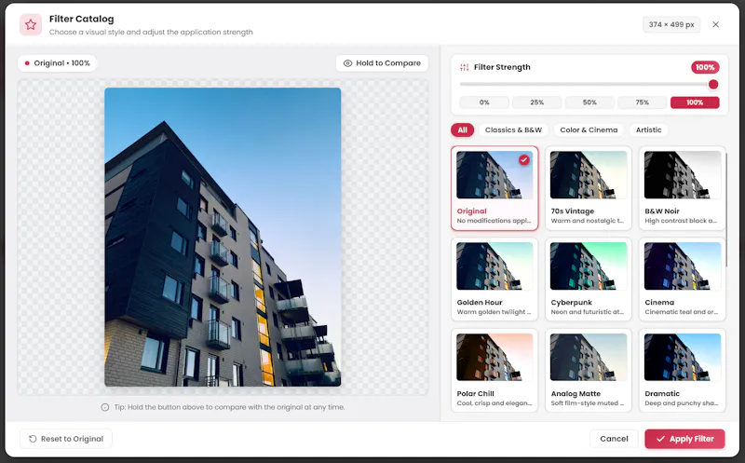Select the Dramatic filter

(x=683, y=371)
